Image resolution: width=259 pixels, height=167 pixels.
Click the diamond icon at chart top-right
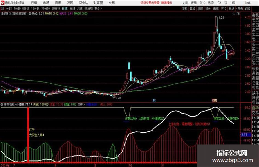(234, 14)
